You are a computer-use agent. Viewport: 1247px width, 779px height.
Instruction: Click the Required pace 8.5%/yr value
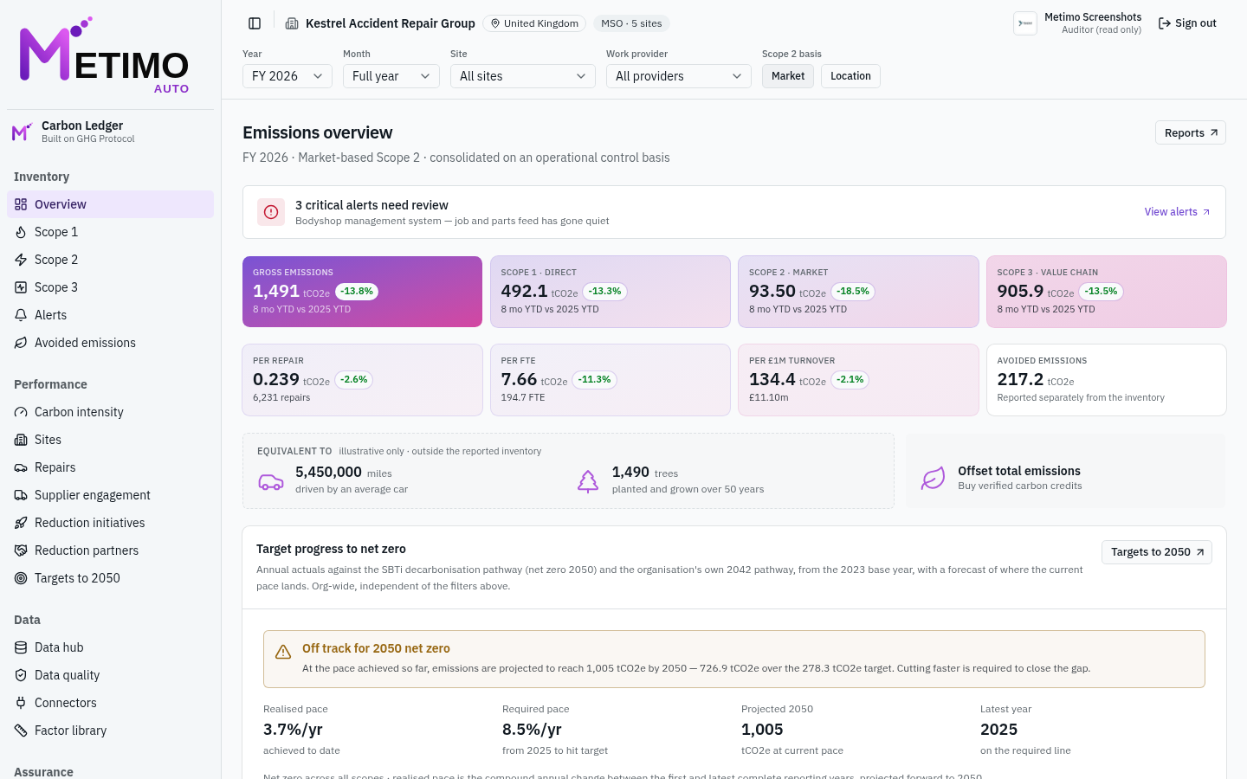(x=532, y=730)
